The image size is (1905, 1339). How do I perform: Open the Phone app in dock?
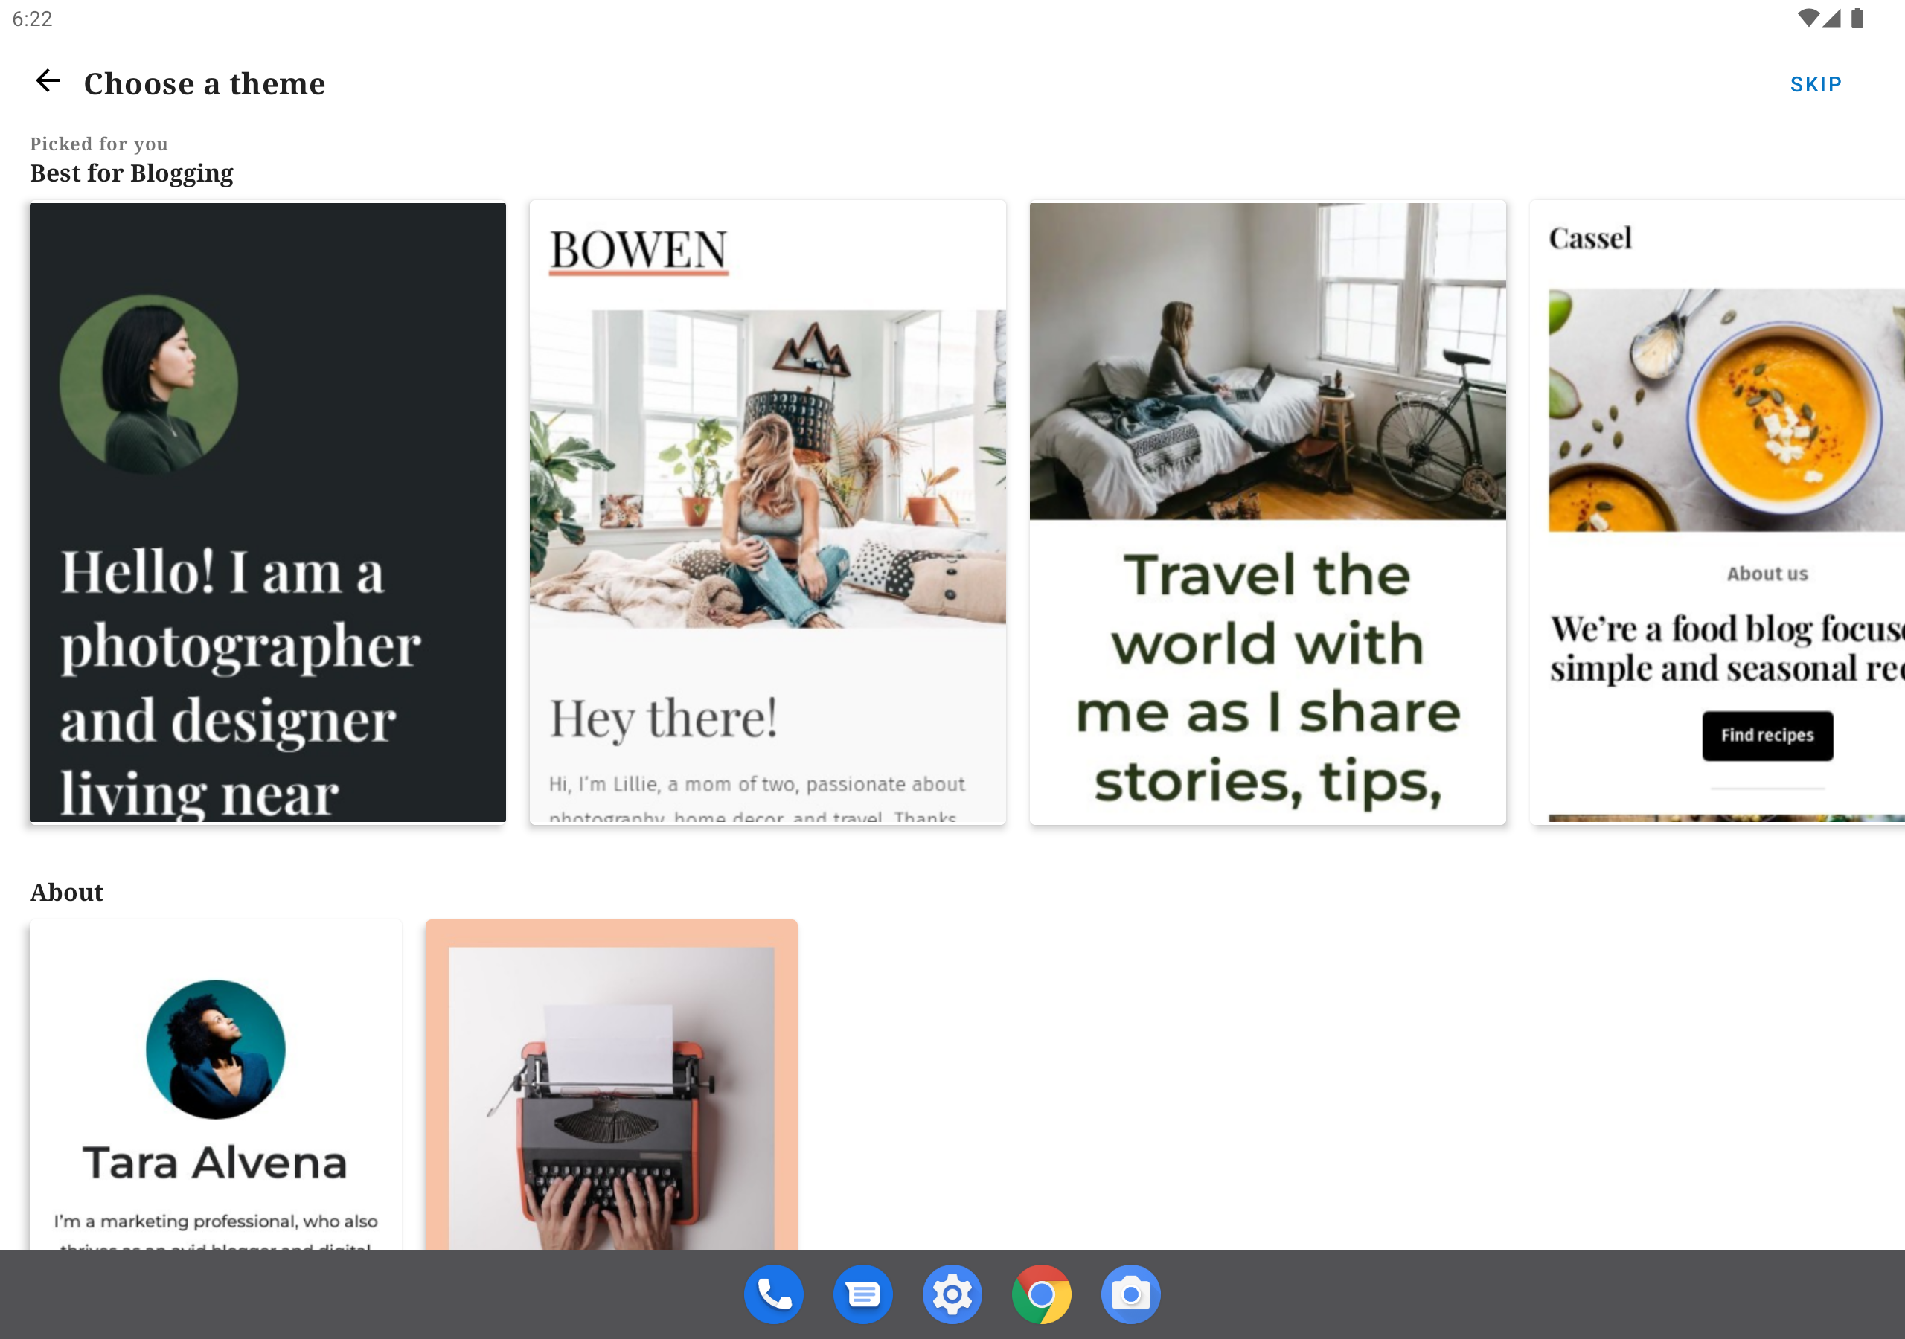(x=773, y=1294)
